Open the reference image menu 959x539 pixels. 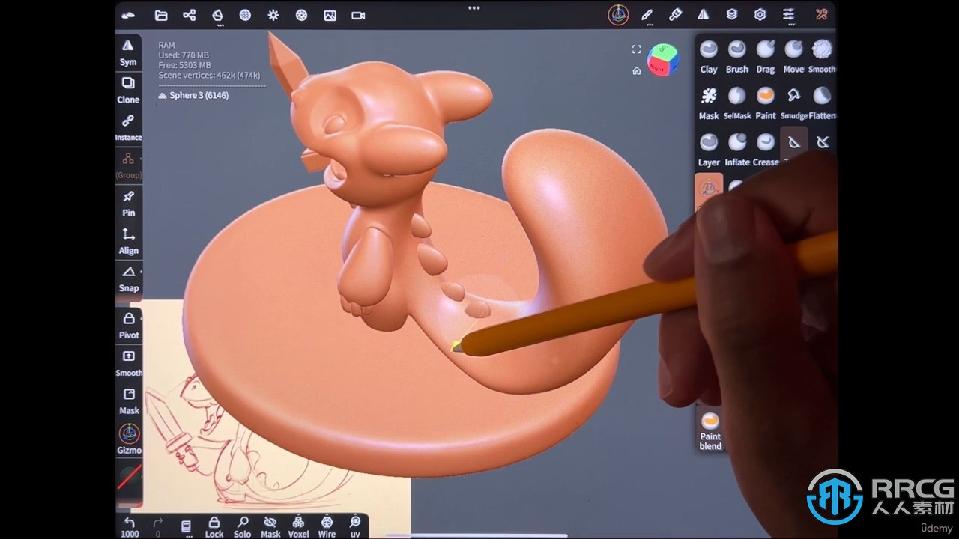pyautogui.click(x=330, y=15)
